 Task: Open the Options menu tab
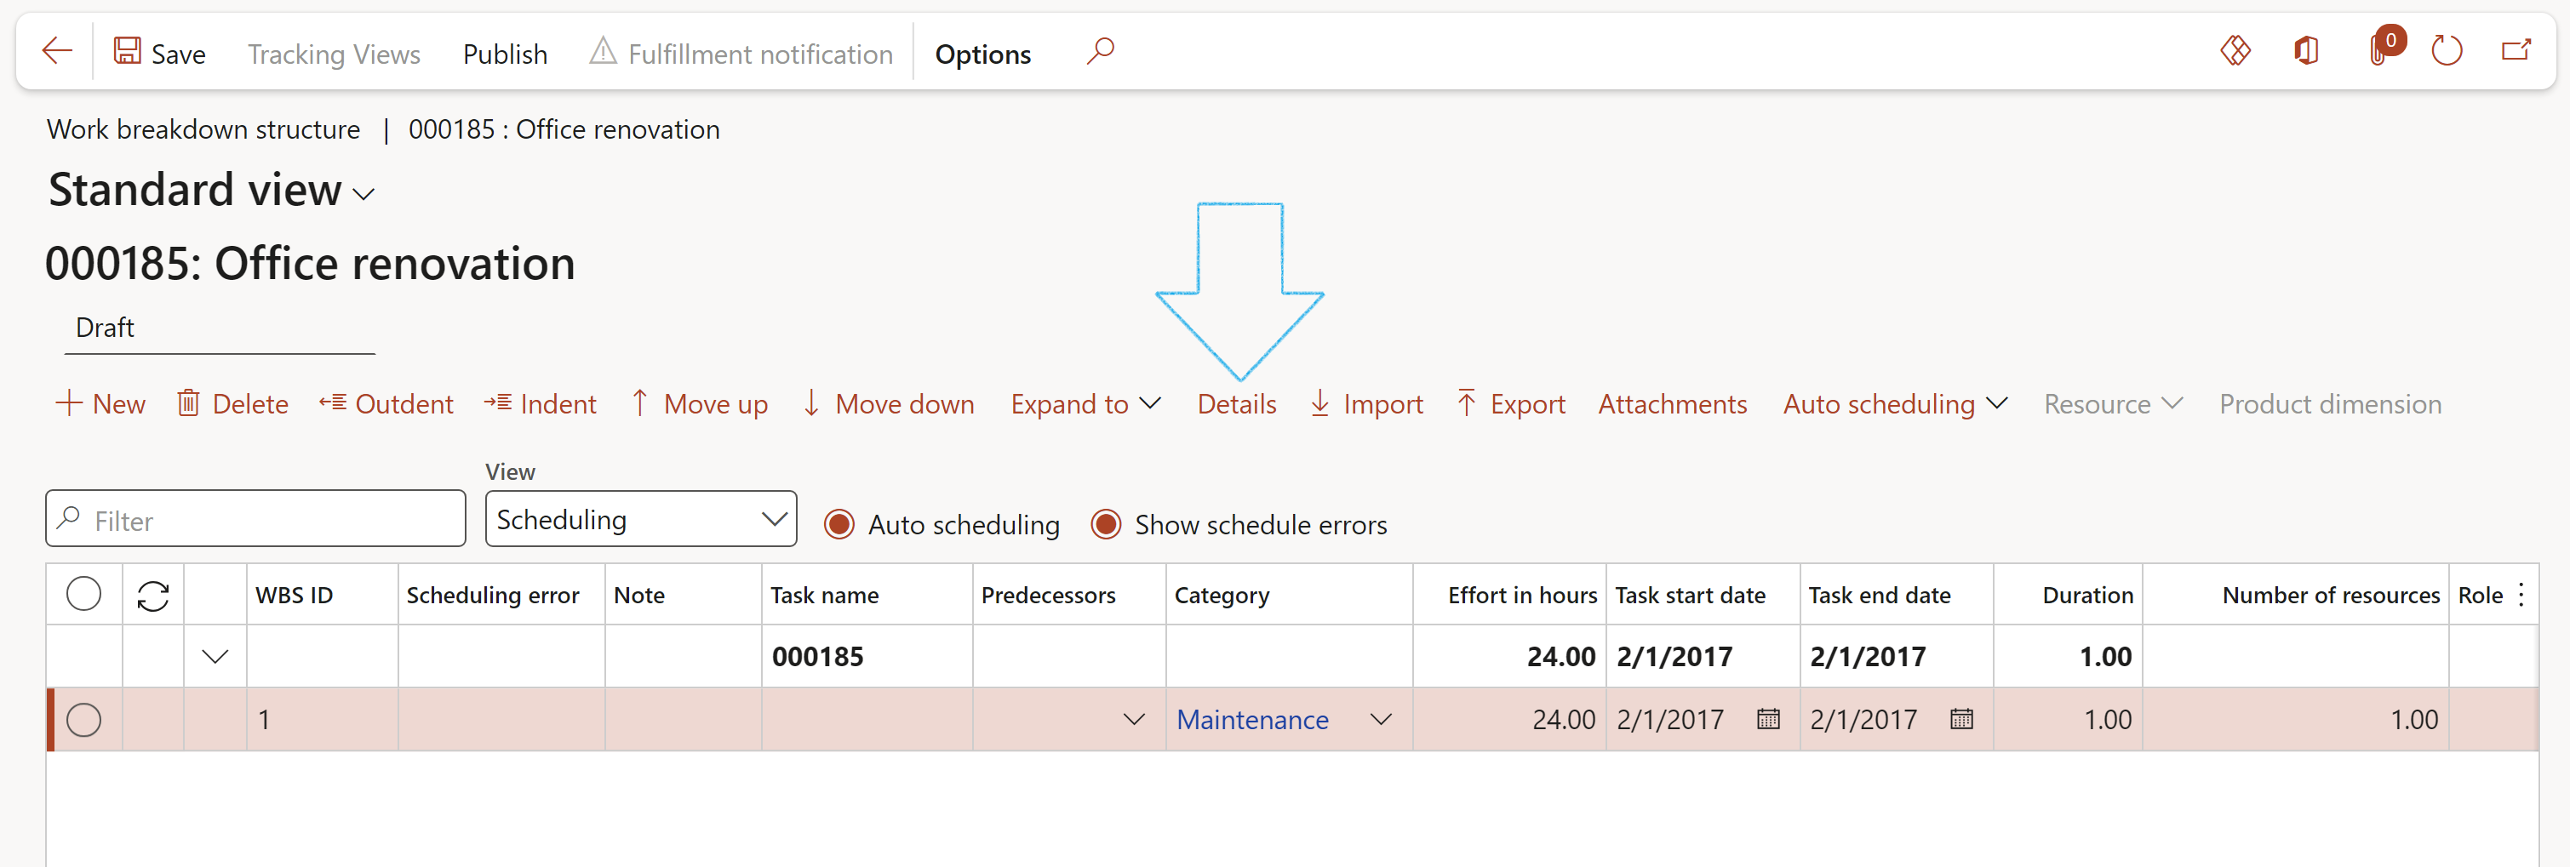point(982,54)
